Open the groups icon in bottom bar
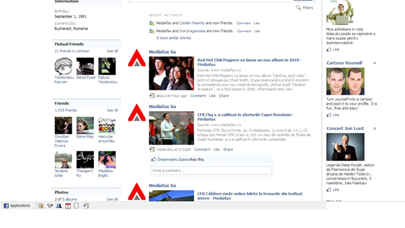 click(59, 206)
